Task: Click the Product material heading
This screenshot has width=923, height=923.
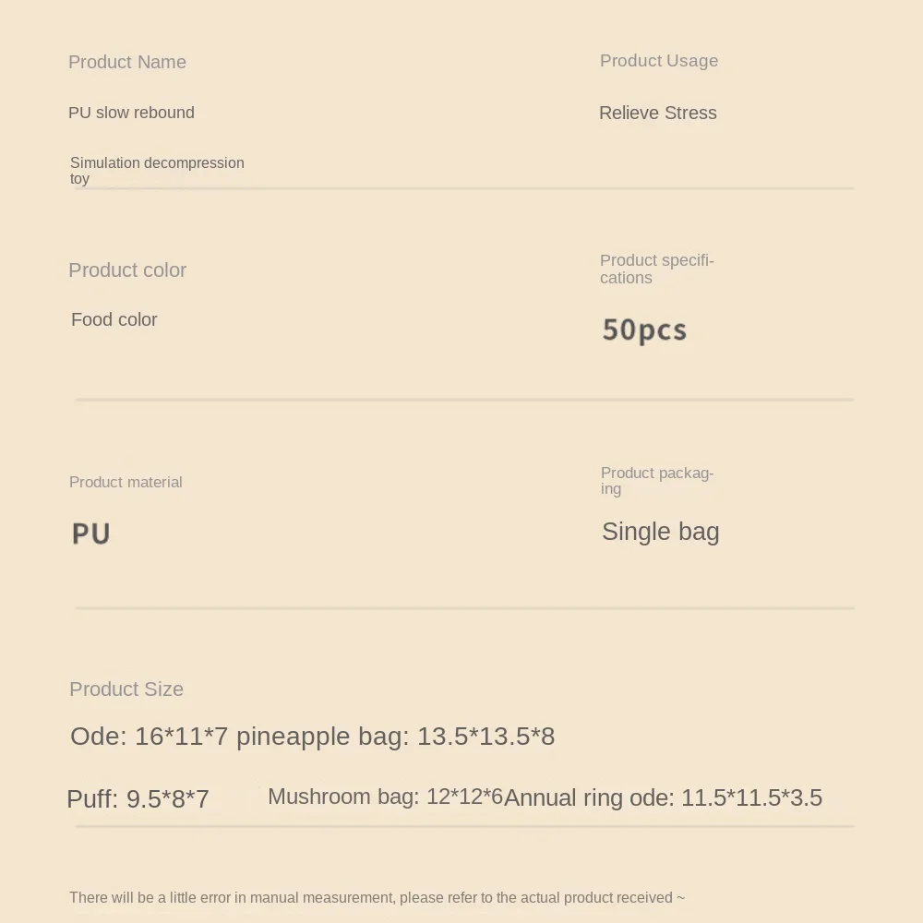Action: tap(126, 482)
